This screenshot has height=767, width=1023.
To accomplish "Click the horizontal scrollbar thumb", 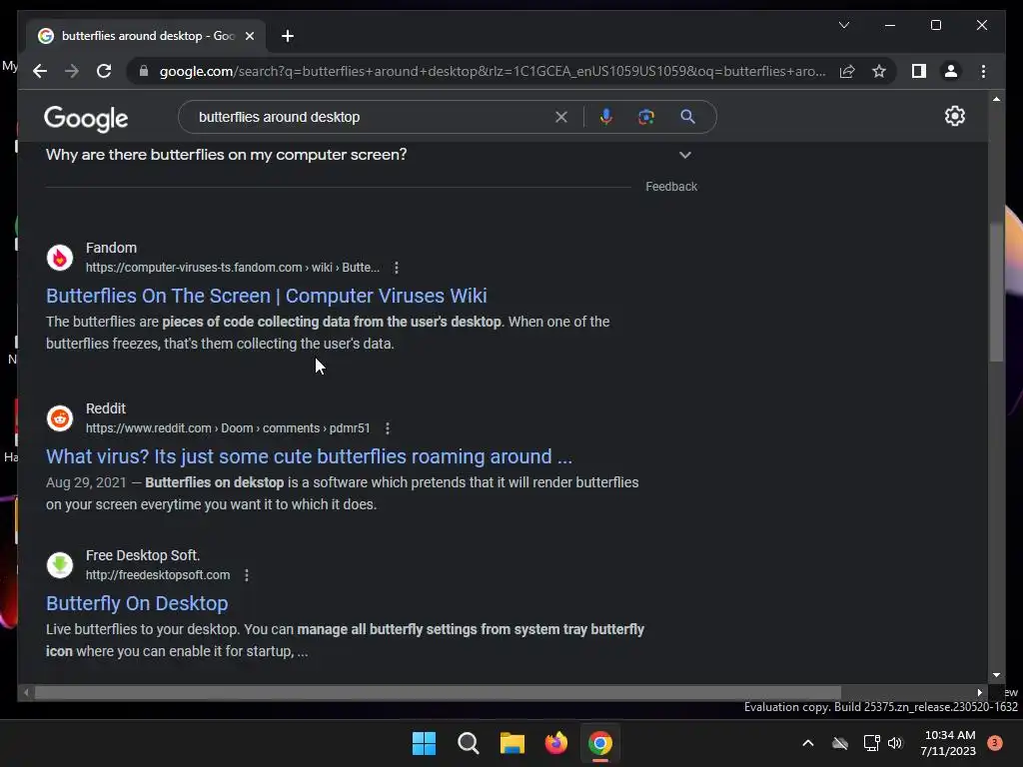I will 438,692.
